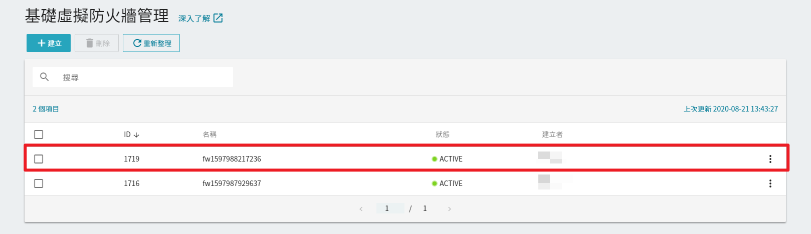Click the green ACTIVE status dot for 1716

coord(435,183)
